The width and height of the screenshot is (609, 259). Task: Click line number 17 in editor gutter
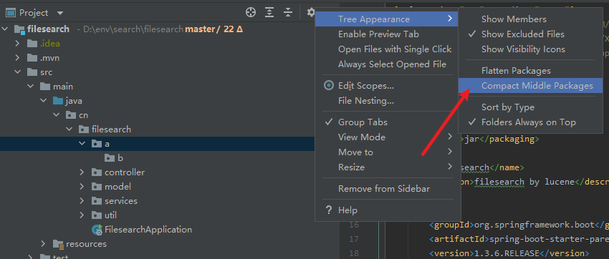coord(353,239)
